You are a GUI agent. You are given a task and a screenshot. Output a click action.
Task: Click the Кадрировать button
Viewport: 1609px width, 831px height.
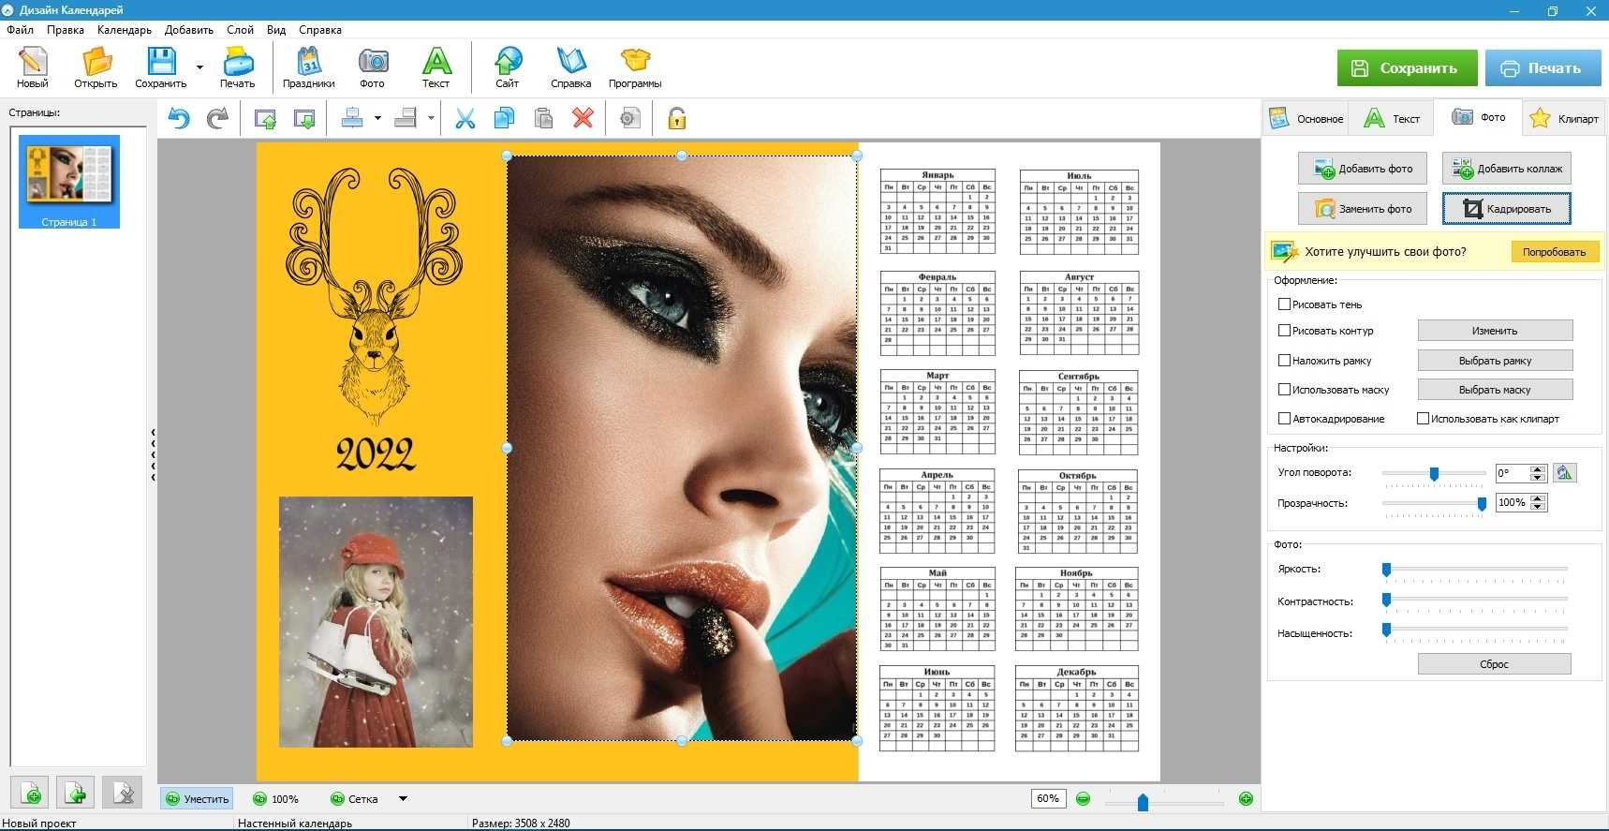coord(1506,209)
